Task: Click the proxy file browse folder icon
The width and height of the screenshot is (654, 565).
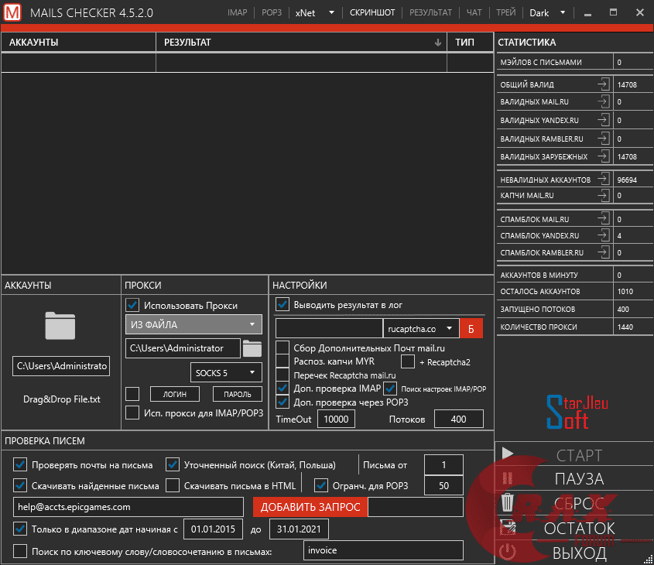Action: 252,348
